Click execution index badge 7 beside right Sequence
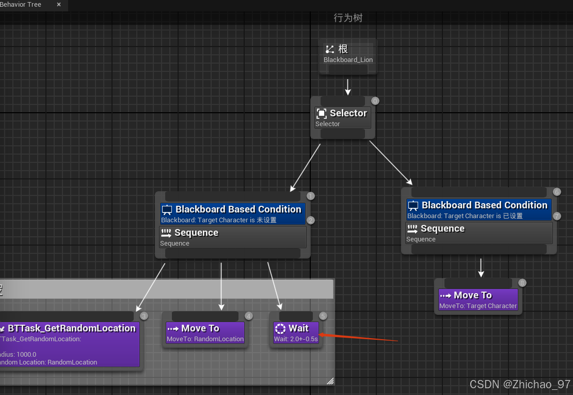The image size is (573, 395). (557, 216)
